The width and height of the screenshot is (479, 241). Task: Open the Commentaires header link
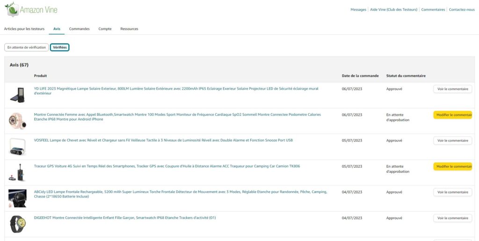point(433,10)
